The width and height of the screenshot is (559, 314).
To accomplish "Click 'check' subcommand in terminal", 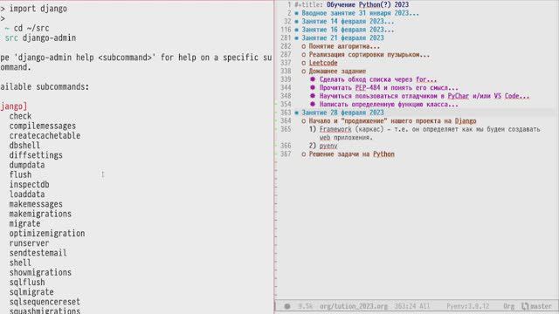I will [x=20, y=116].
